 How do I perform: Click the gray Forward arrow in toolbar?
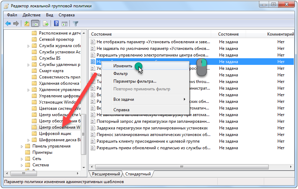click(x=16, y=24)
